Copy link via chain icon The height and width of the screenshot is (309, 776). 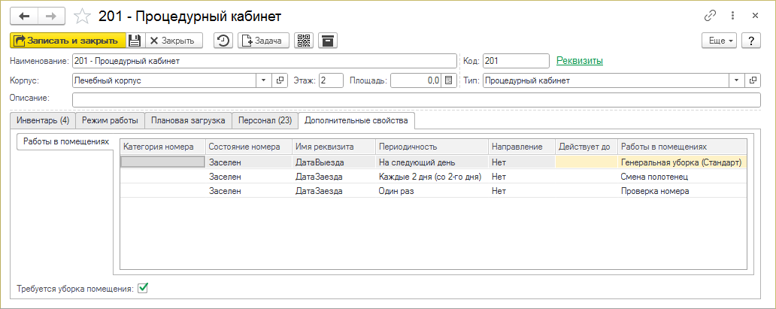[710, 16]
